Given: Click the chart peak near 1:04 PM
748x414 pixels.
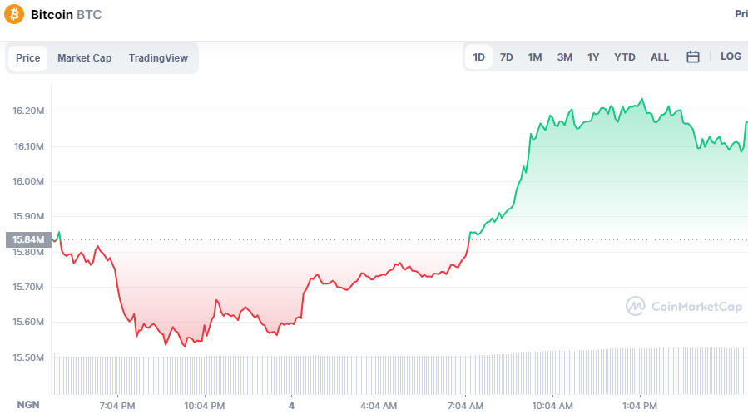Looking at the screenshot, I should tap(642, 100).
